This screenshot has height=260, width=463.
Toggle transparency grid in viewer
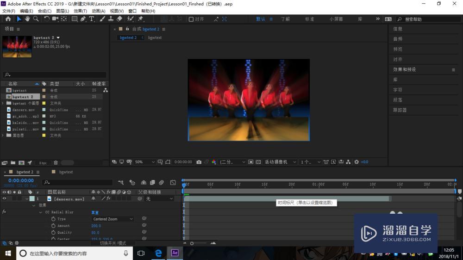click(258, 162)
